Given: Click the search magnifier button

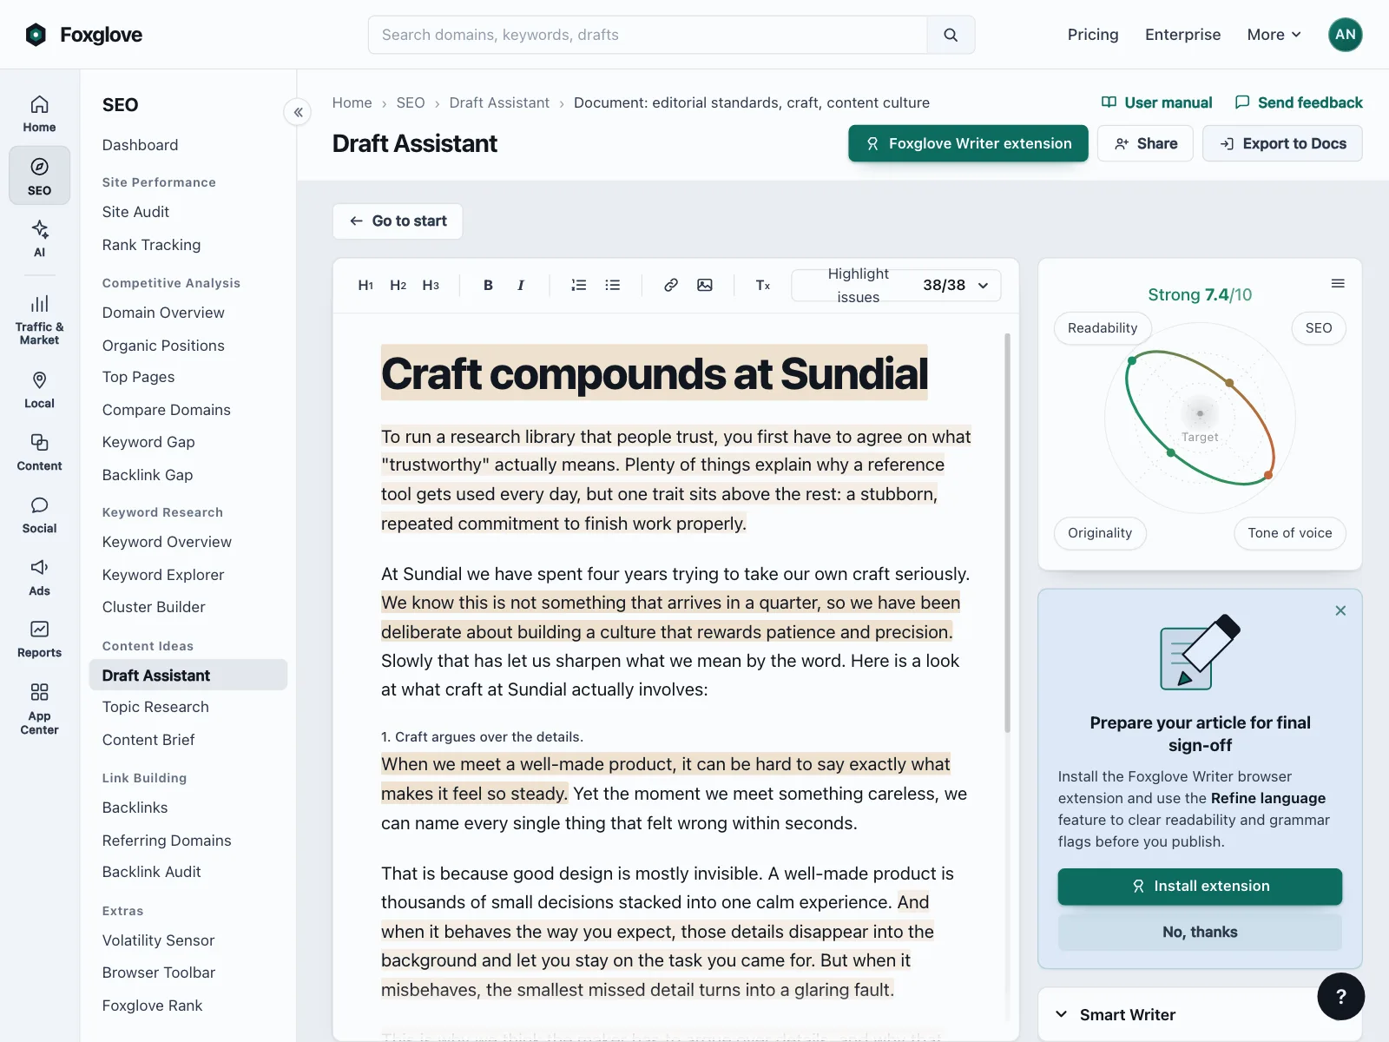Looking at the screenshot, I should (x=951, y=35).
